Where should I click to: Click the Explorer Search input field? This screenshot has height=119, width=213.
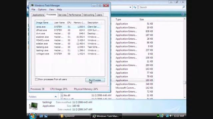[x=160, y=7]
